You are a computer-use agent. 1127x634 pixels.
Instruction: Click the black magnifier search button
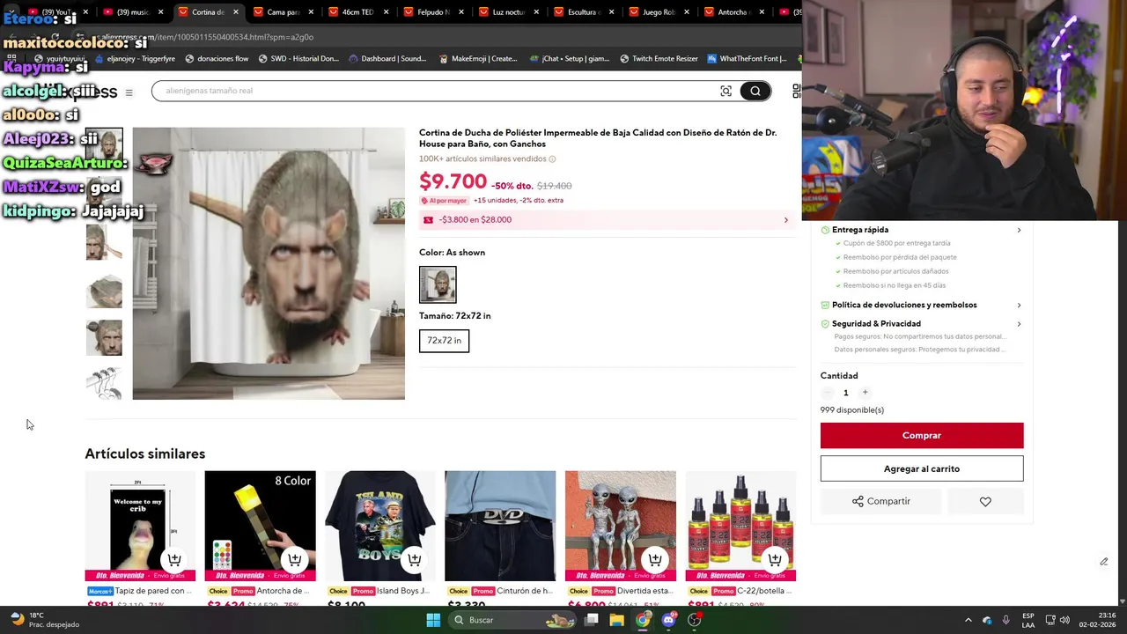click(x=755, y=91)
